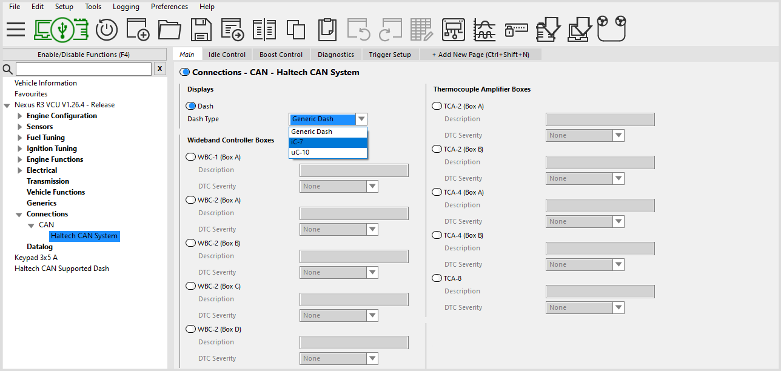Click Enable/Disable Functions (F4) button
The width and height of the screenshot is (781, 371).
(x=84, y=55)
